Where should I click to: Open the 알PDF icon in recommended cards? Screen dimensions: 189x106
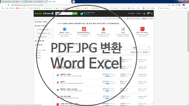pos(103,29)
